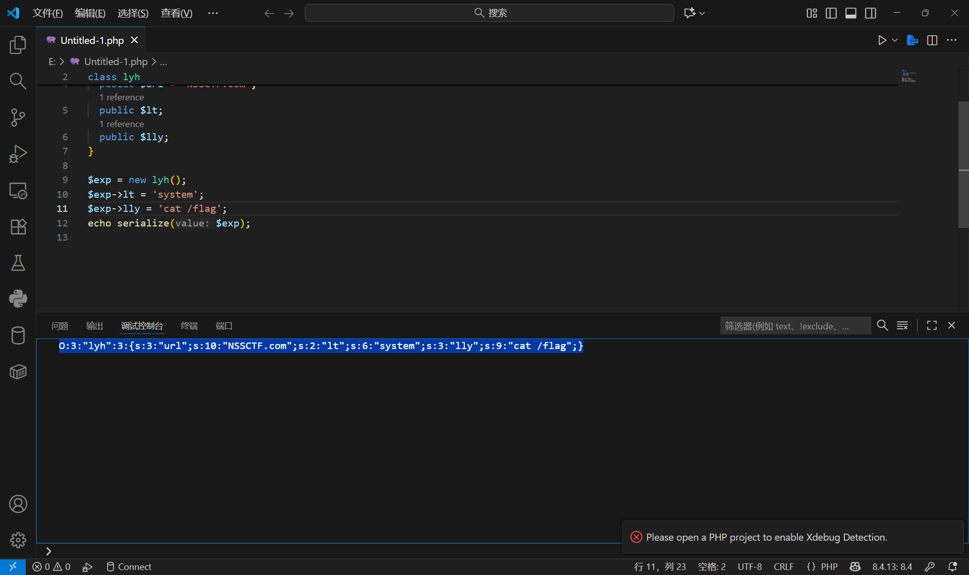Toggle the bottom panel visibility

point(850,13)
